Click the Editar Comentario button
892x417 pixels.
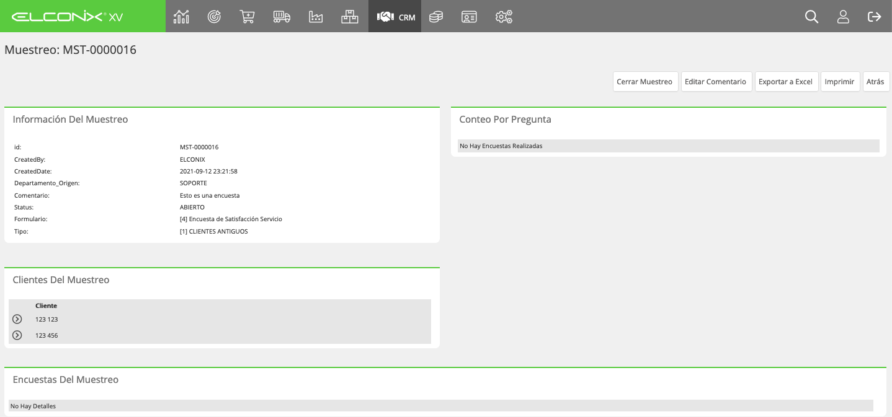point(716,82)
